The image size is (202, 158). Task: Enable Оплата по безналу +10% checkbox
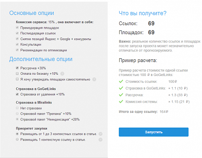(17, 74)
